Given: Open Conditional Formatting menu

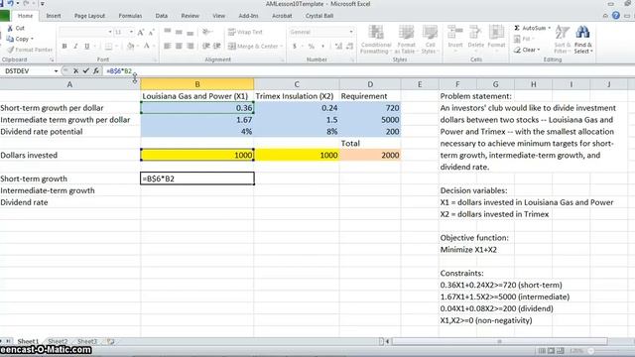Looking at the screenshot, I should coord(376,40).
